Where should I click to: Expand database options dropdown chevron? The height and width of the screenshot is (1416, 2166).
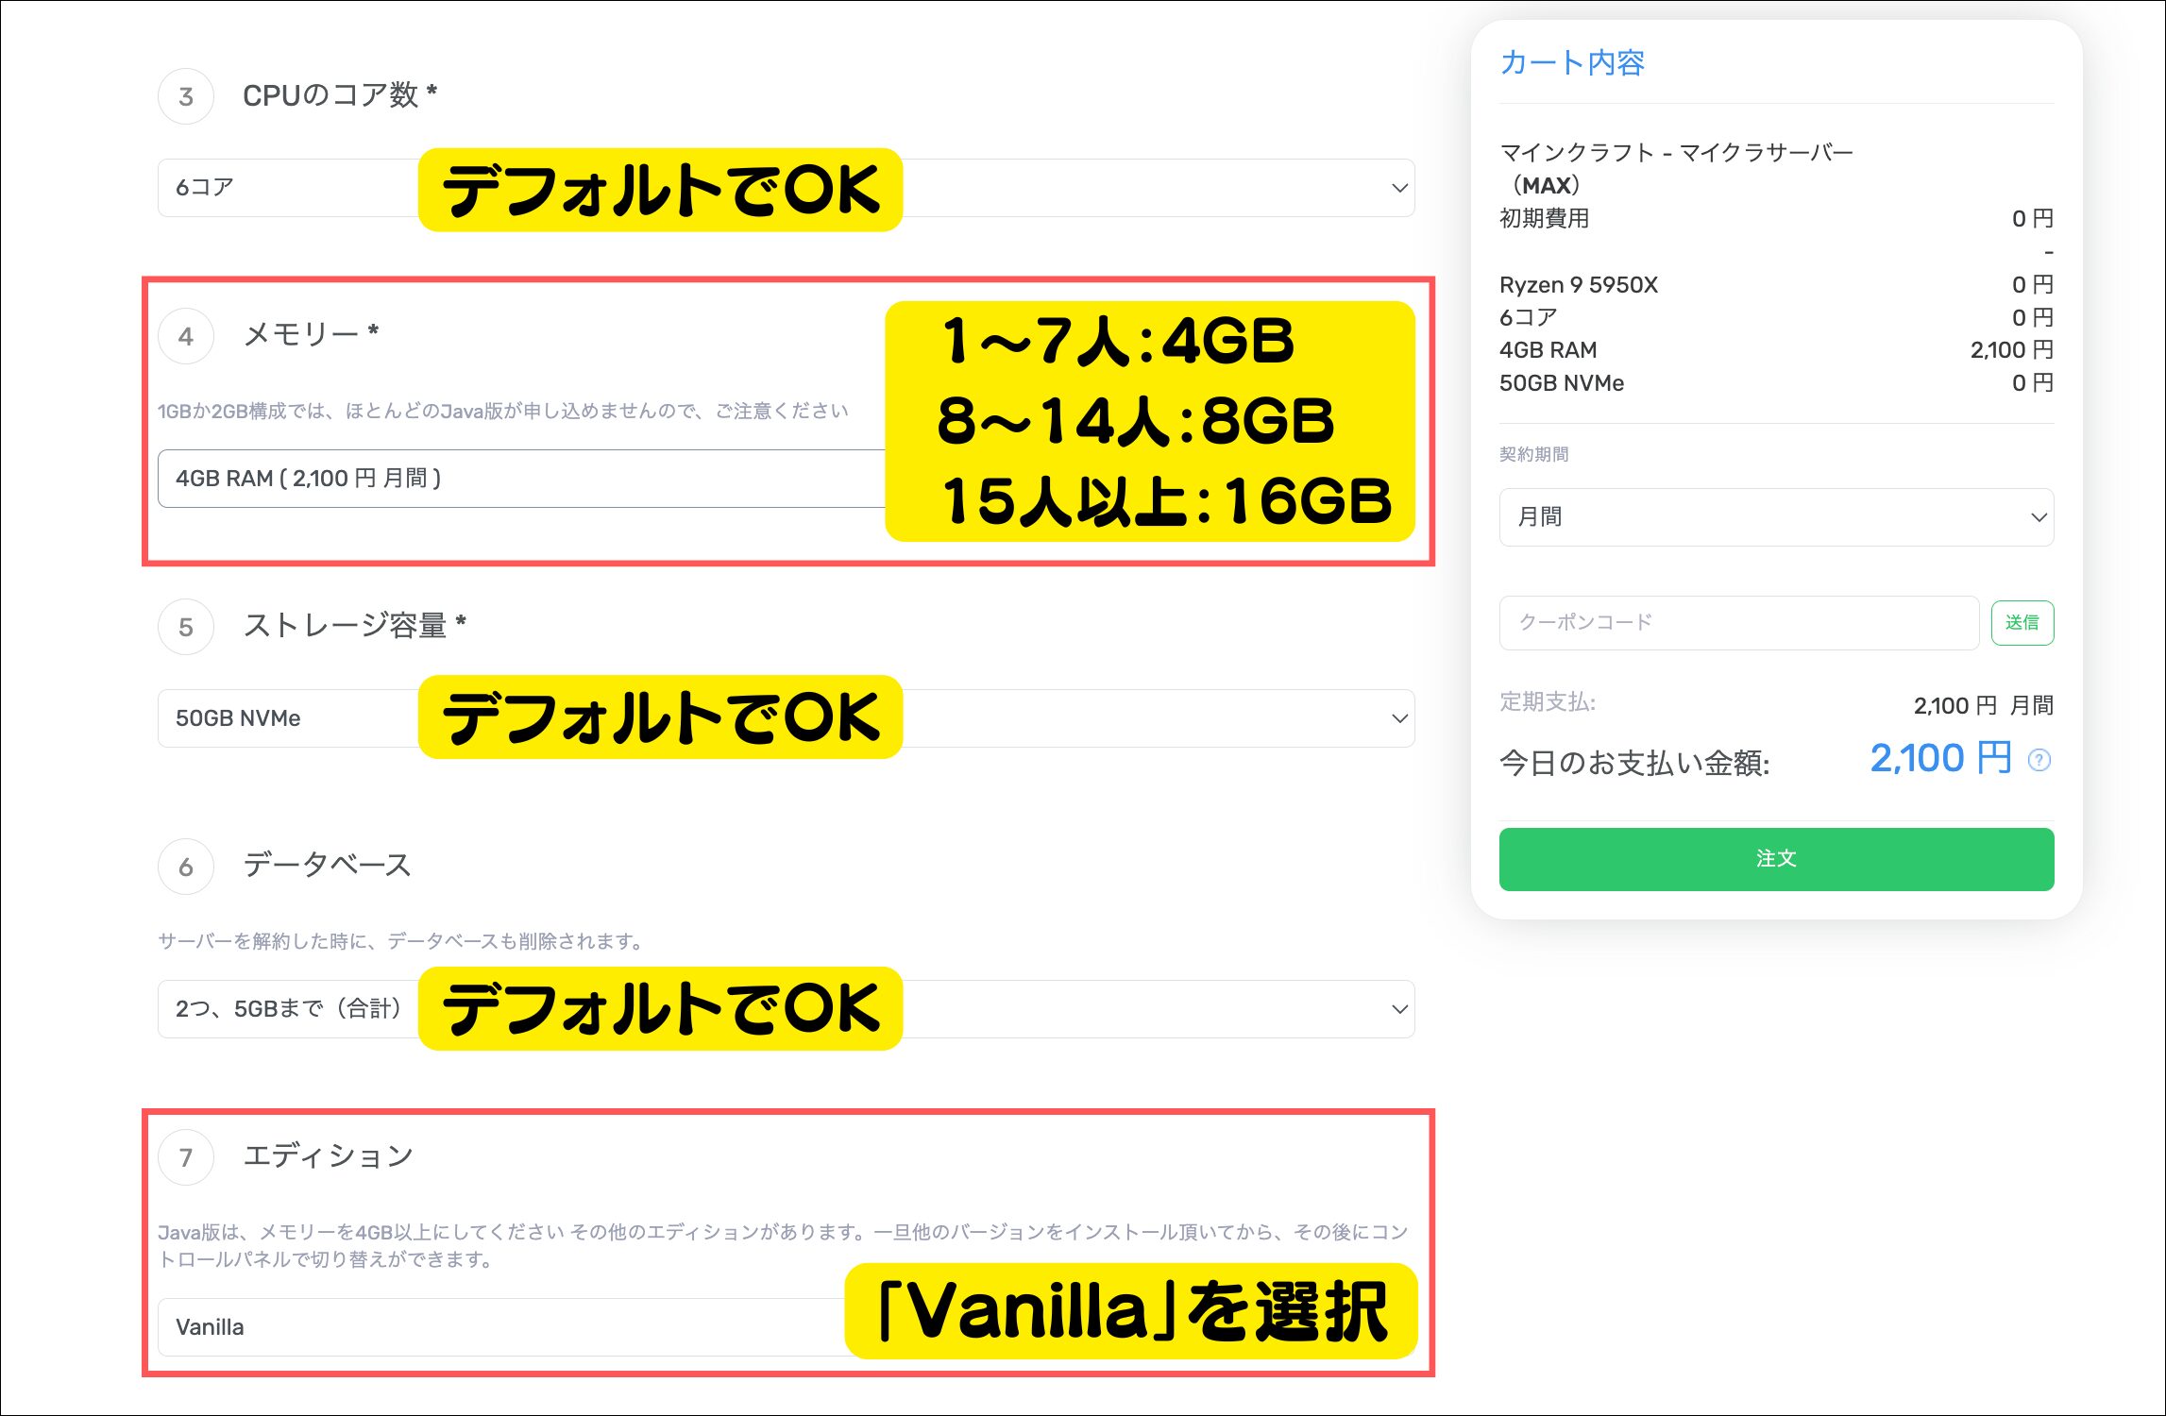1399,1009
